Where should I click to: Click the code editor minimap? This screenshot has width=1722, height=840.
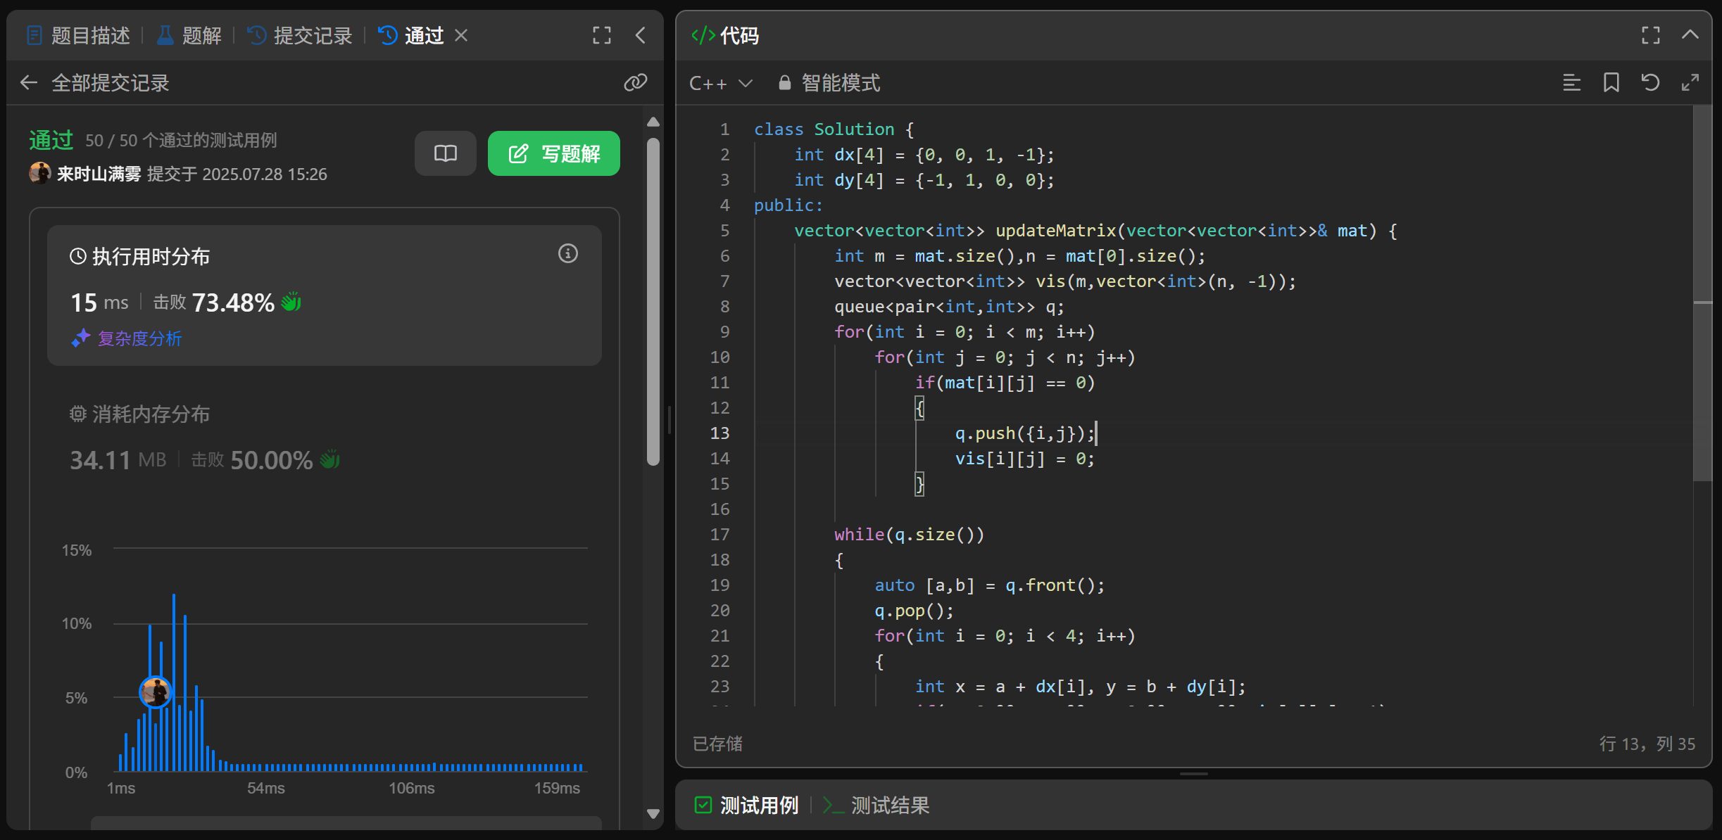click(x=1702, y=293)
